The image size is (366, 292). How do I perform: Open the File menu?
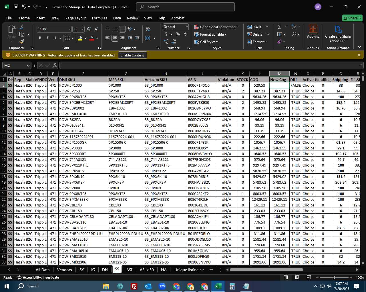point(9,18)
